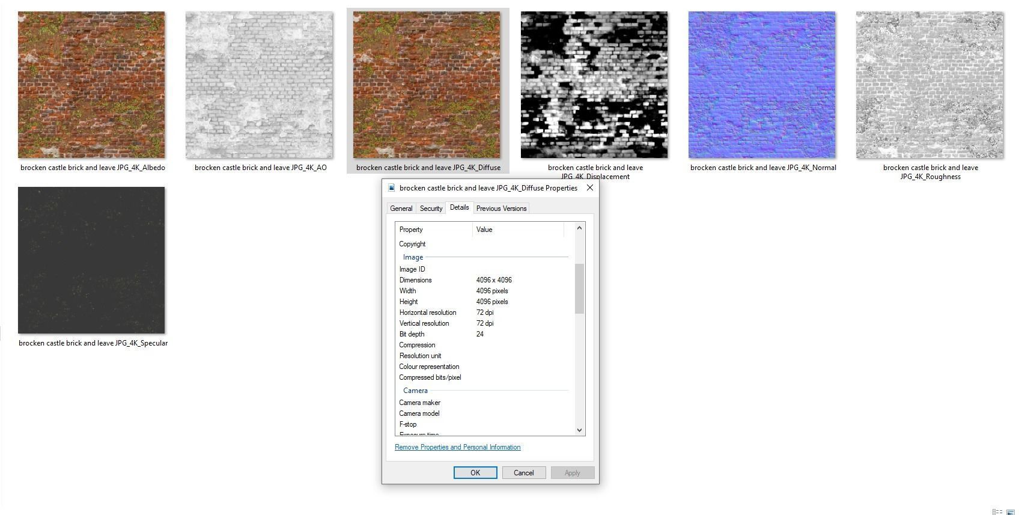
Task: Click the file icon in Properties title bar
Action: point(392,188)
